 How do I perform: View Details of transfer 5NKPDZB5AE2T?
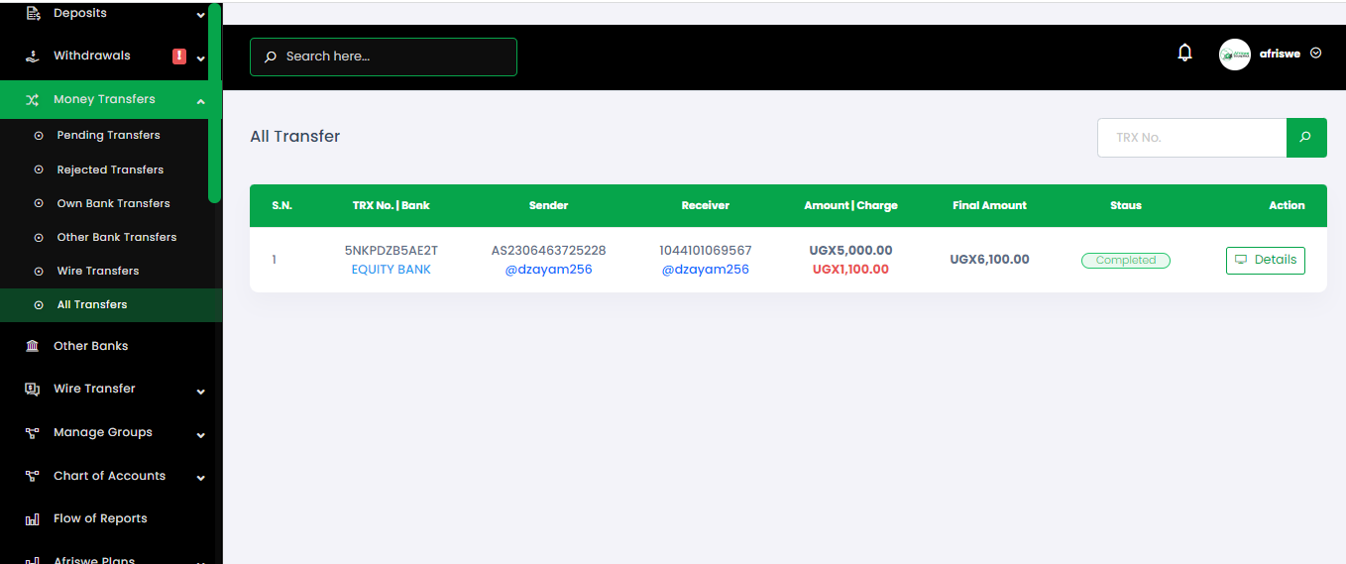pos(1266,260)
